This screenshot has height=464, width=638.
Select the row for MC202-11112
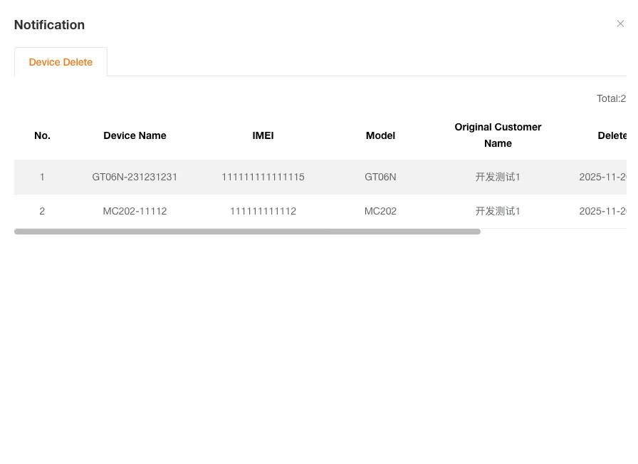[135, 211]
